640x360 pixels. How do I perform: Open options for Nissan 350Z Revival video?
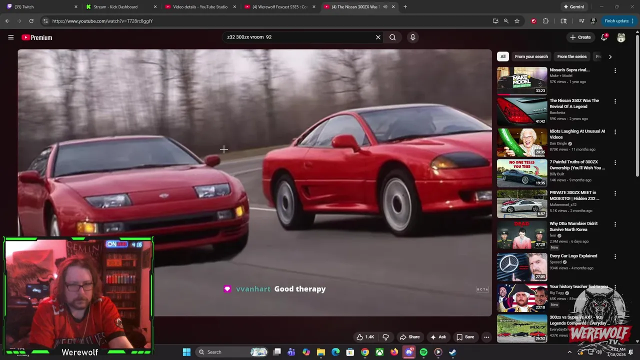tap(615, 101)
